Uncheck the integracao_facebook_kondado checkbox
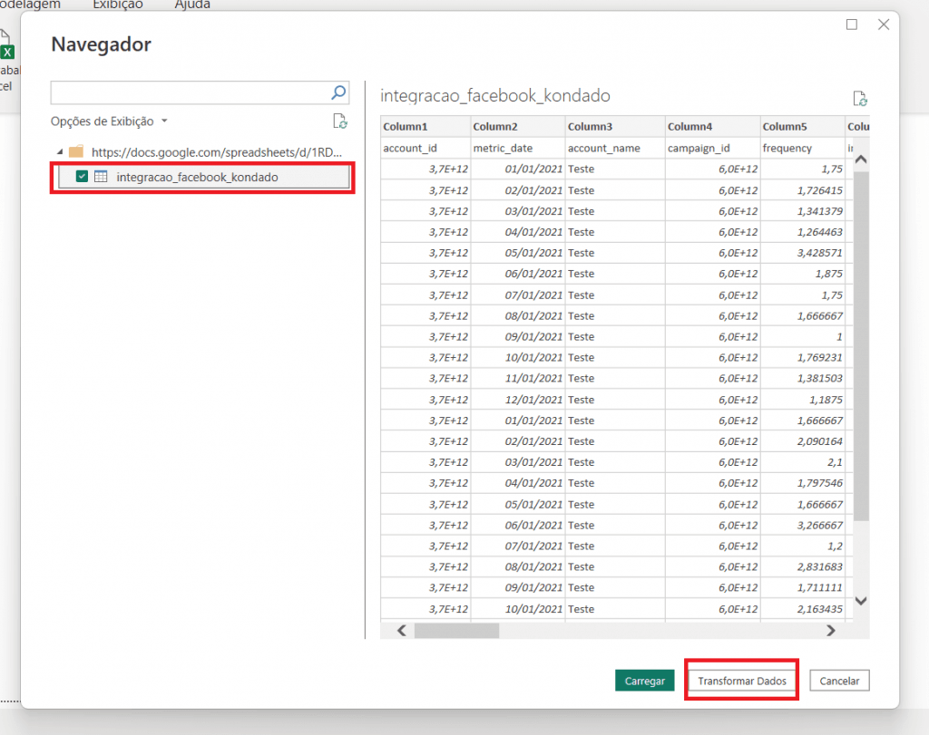 click(x=83, y=177)
